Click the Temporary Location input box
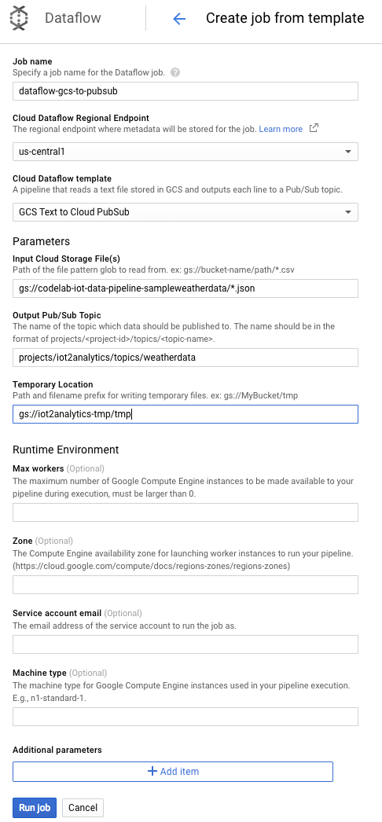The height and width of the screenshot is (822, 382). point(185,414)
